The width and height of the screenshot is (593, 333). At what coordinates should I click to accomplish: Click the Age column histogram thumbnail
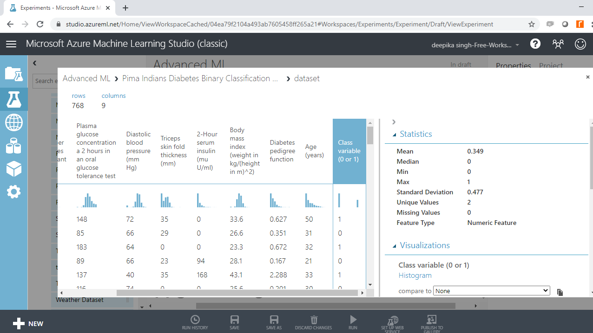315,200
